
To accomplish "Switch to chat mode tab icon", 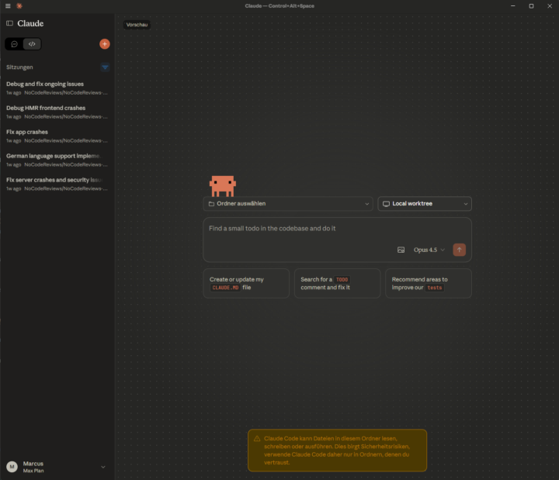I will tap(14, 44).
